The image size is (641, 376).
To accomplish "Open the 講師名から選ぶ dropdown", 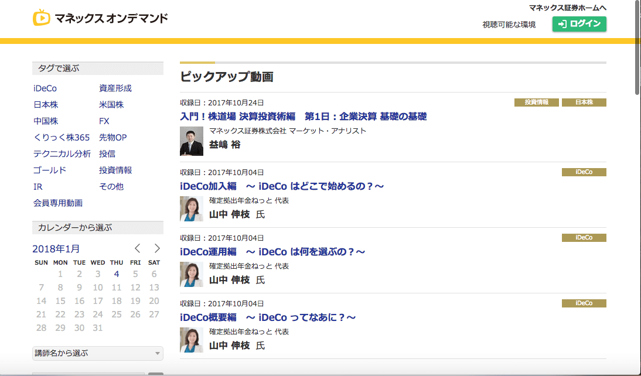I will coord(97,353).
